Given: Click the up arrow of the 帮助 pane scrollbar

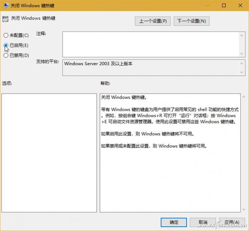Looking at the screenshot, I should pyautogui.click(x=244, y=97).
